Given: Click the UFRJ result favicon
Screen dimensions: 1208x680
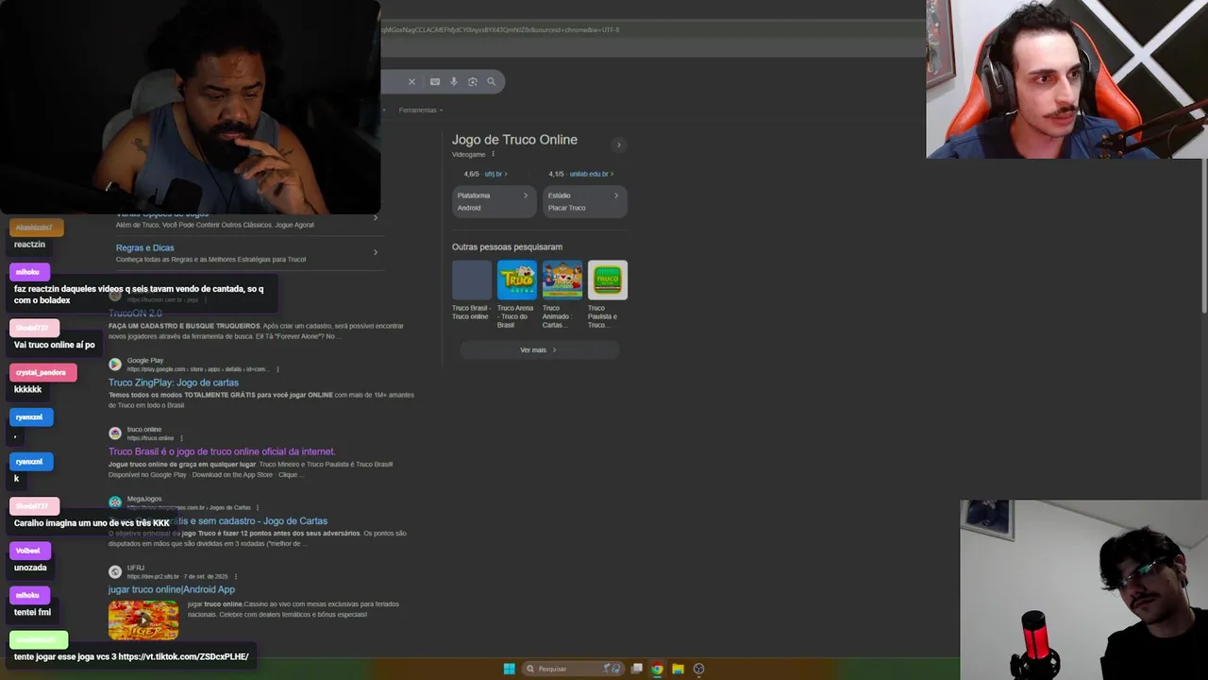Looking at the screenshot, I should click(115, 571).
